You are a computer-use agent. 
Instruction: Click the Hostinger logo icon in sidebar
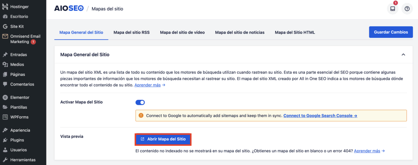[x=5, y=7]
